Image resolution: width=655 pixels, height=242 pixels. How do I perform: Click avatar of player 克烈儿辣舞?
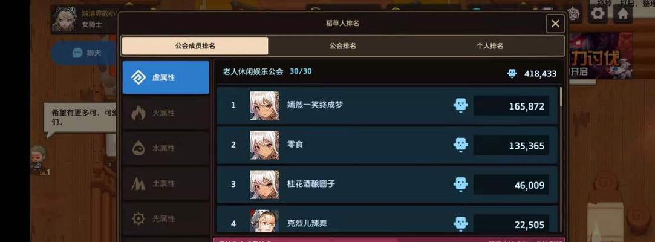pos(264,221)
